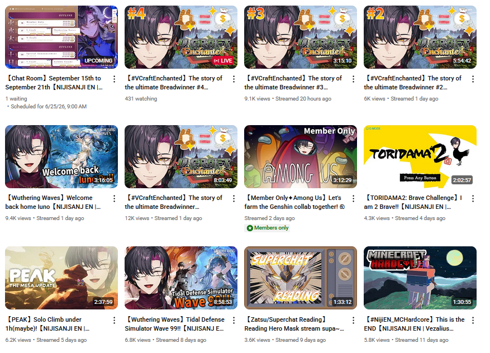Click the 2:37:59 duration badge on PEAK

[103, 302]
